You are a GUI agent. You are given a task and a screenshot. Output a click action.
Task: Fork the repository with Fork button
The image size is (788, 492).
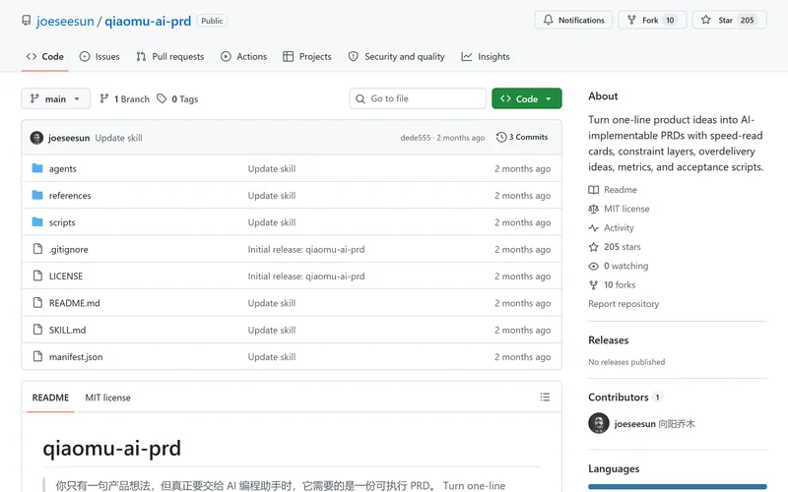652,20
